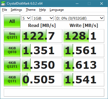Expand the 1GiB test size dropdown
This screenshot has width=108, height=99.
tap(43, 18)
